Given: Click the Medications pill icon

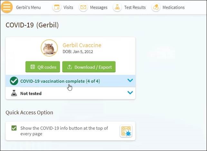Looking at the screenshot, I should pyautogui.click(x=156, y=7).
